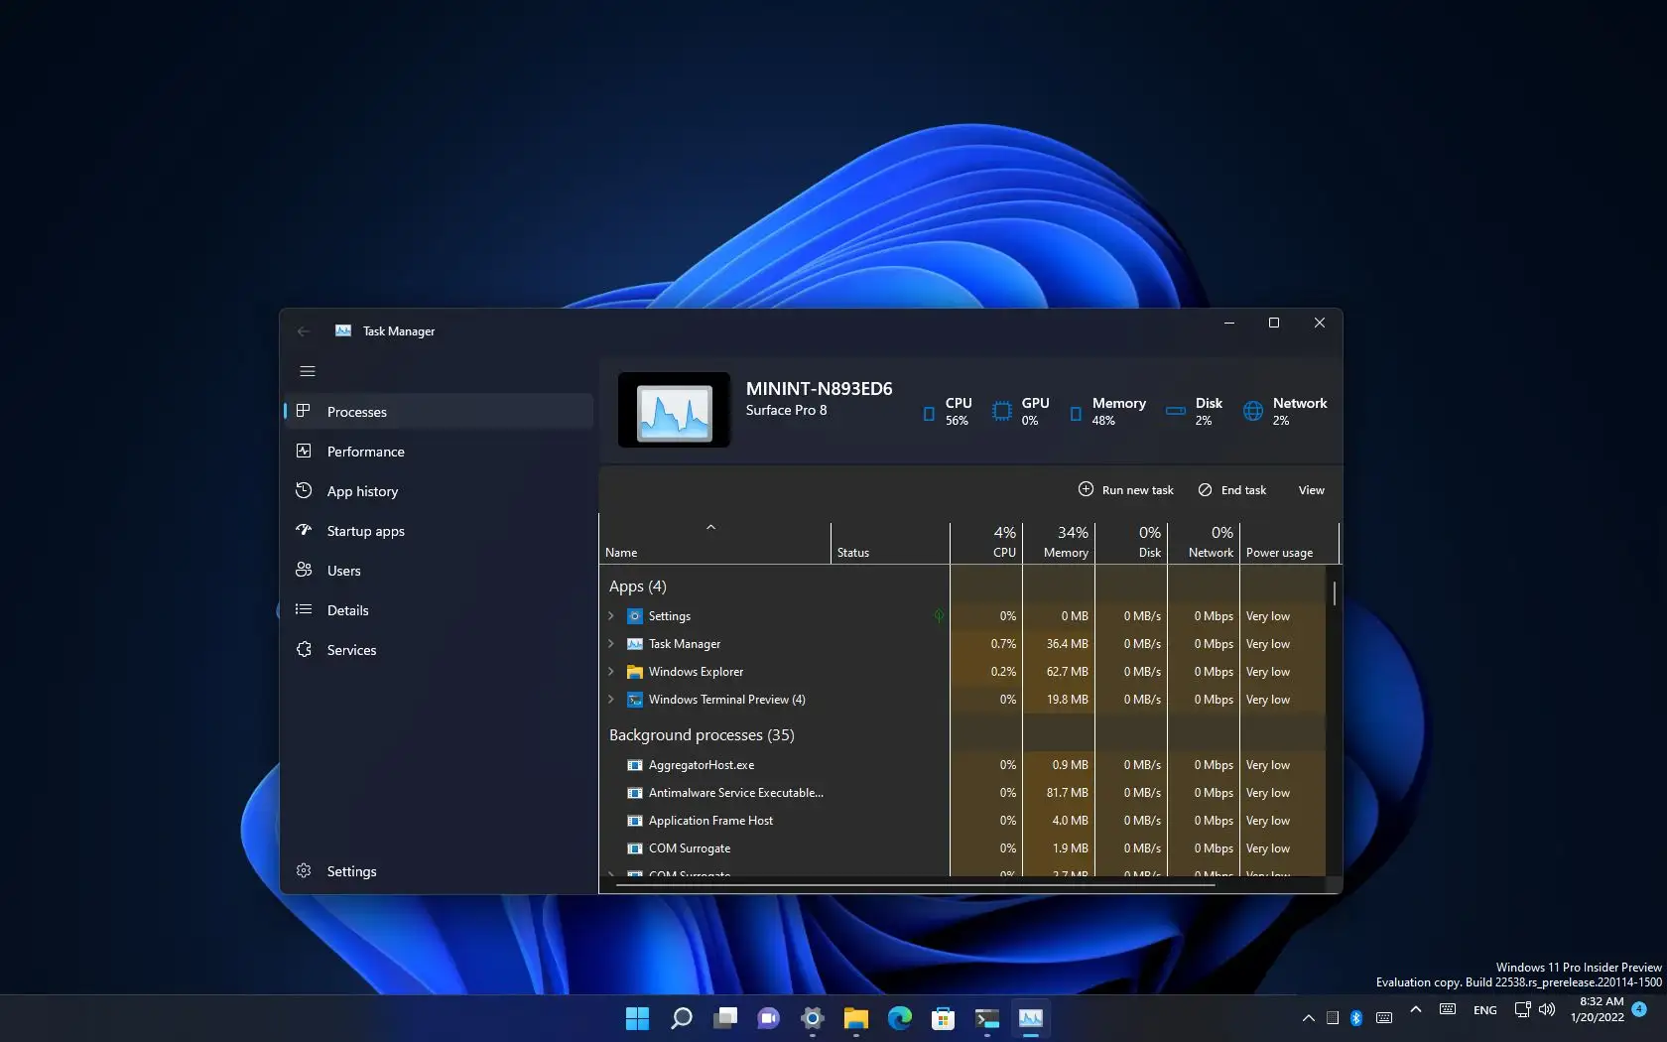Click the End task button
The width and height of the screenshot is (1667, 1042).
point(1231,489)
